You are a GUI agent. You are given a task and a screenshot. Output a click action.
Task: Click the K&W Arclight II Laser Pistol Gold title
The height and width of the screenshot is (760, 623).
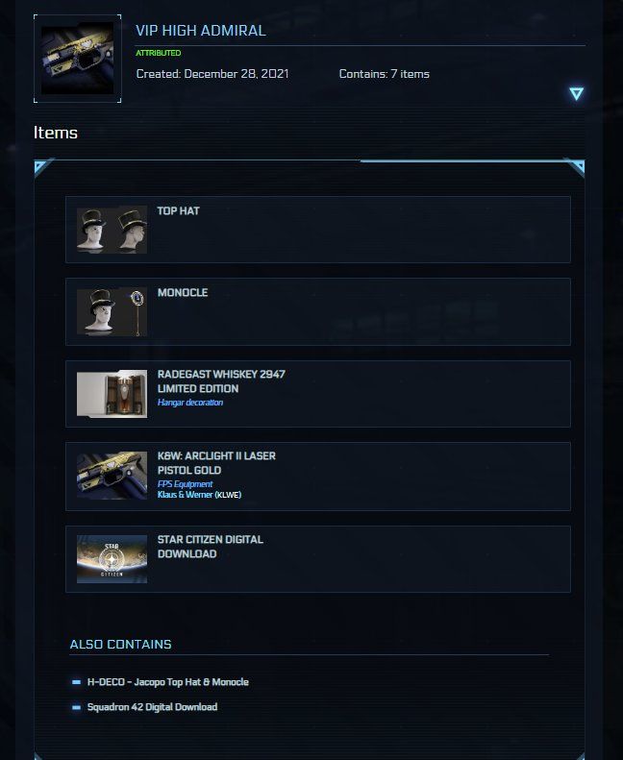click(216, 463)
